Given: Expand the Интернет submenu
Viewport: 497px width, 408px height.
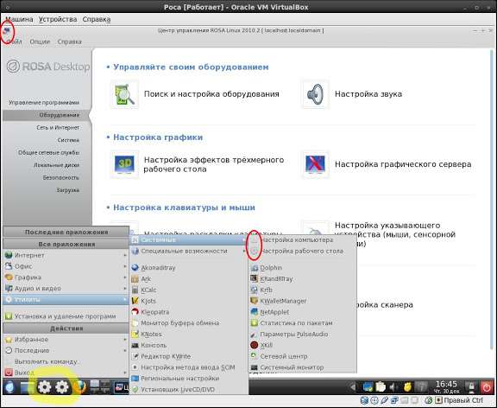Looking at the screenshot, I should [66, 255].
